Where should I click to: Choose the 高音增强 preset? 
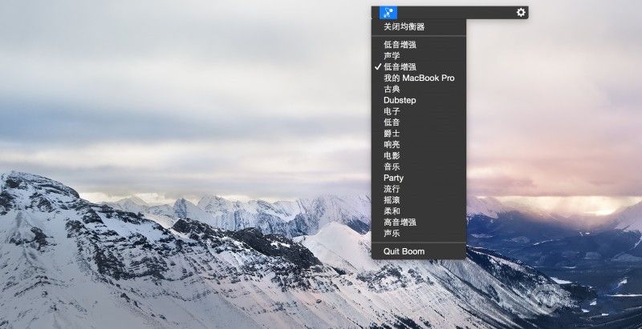pos(400,222)
